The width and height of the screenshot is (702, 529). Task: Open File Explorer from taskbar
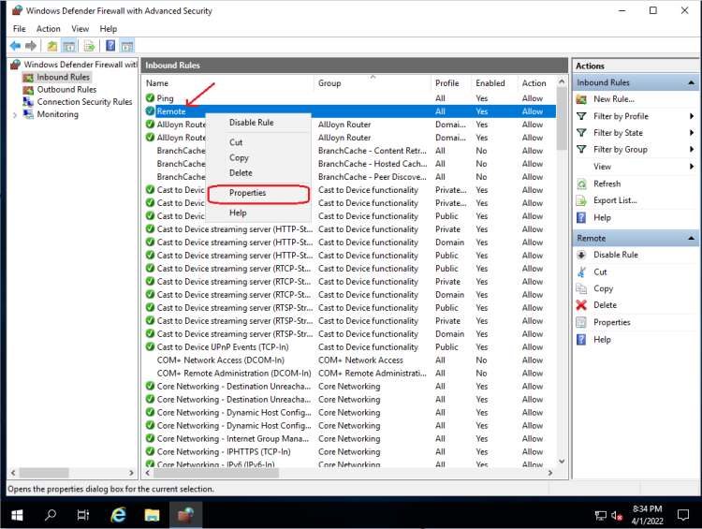click(x=153, y=515)
